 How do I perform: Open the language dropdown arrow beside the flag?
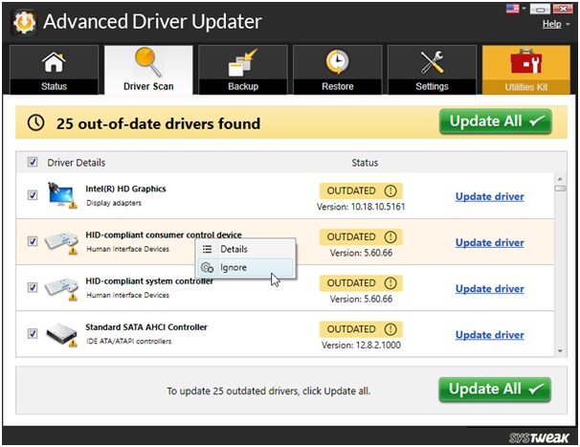pyautogui.click(x=524, y=9)
